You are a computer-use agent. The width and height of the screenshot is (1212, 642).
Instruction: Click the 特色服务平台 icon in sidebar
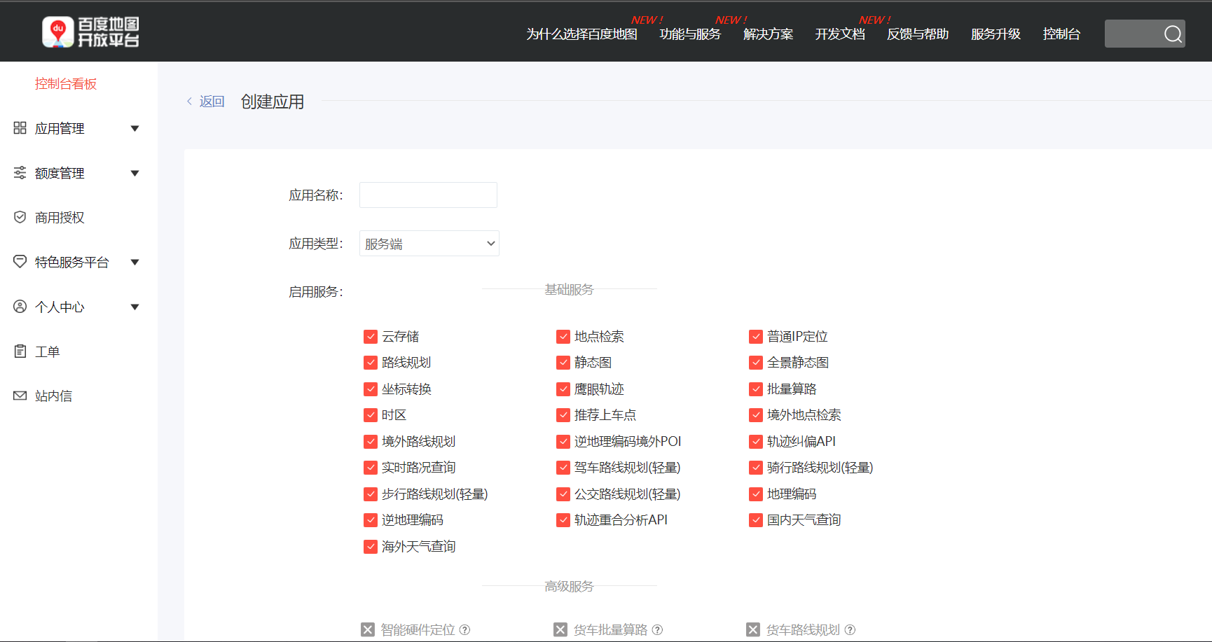pos(20,262)
